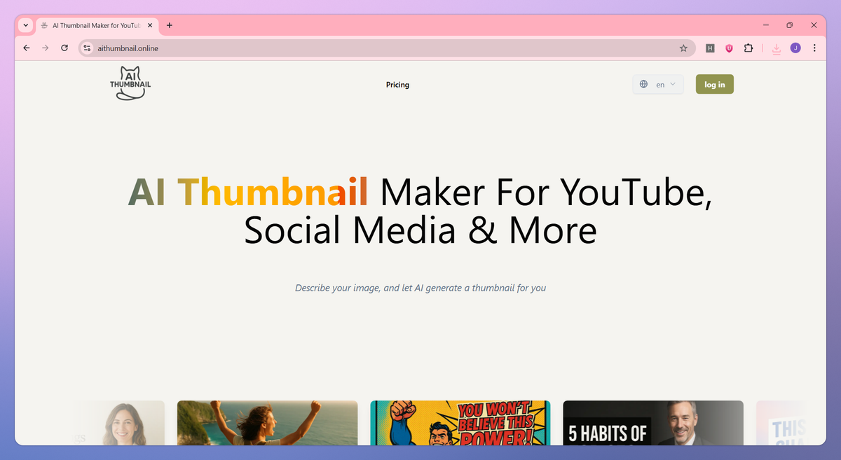Click the Pricing link

[397, 85]
